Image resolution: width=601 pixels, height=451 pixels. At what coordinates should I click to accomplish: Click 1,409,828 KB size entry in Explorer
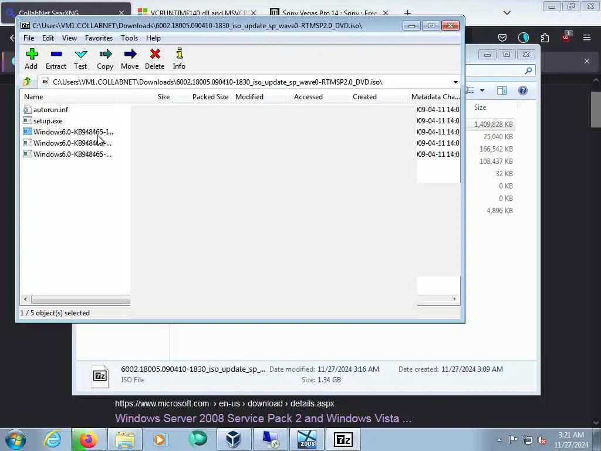[x=493, y=124]
